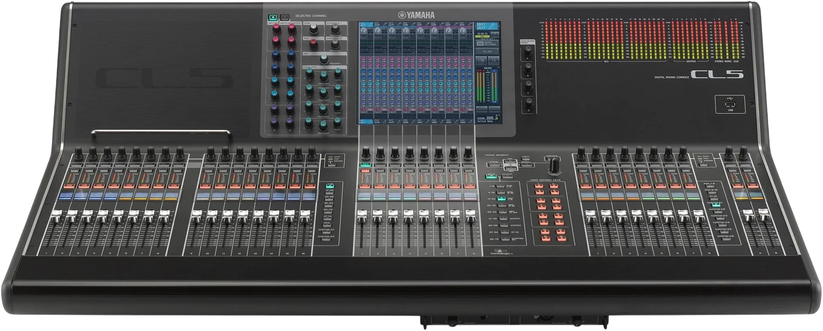Toggle the lit SEL key on Centralogic channel 1

pos(365,165)
